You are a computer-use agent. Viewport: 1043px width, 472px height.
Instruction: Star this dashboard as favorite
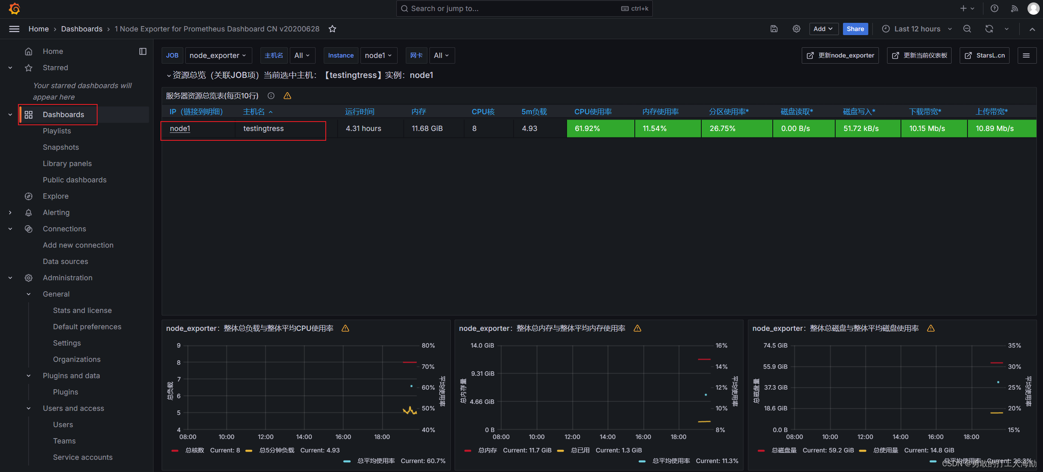332,29
